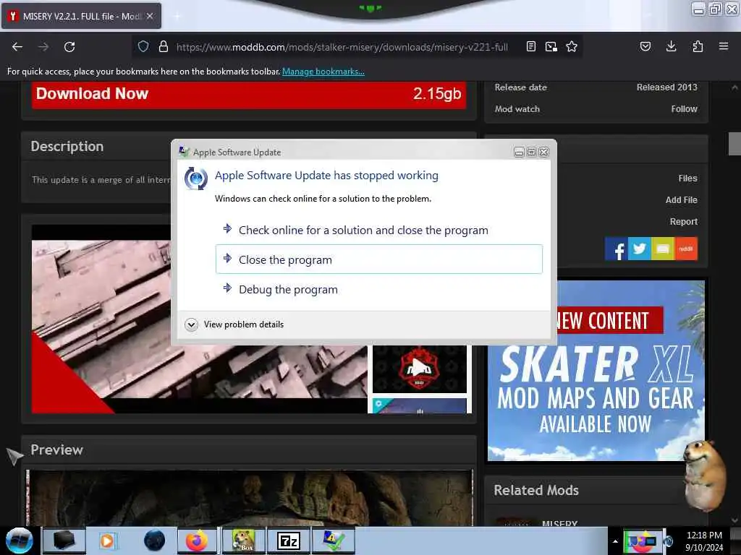Open the Windows Start orb
741x555 pixels.
click(x=20, y=541)
